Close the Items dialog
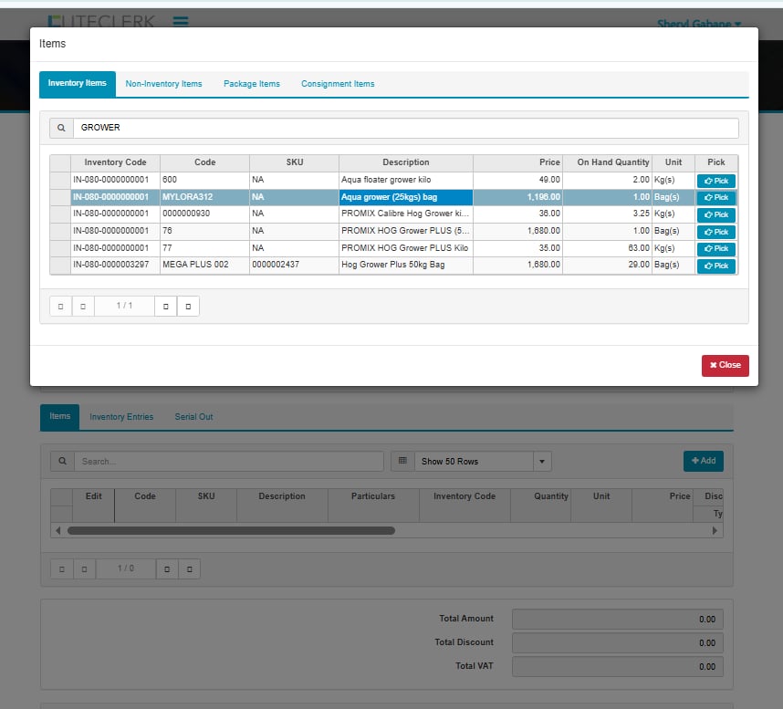Screen dimensions: 783x709 [x=725, y=365]
